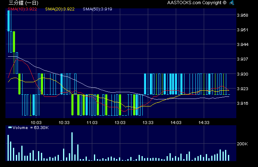Click the 14:03 time axis label
258x167 pixels.
coord(176,123)
